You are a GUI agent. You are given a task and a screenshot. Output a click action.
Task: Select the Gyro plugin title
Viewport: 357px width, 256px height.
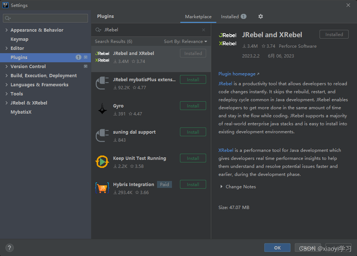click(118, 106)
